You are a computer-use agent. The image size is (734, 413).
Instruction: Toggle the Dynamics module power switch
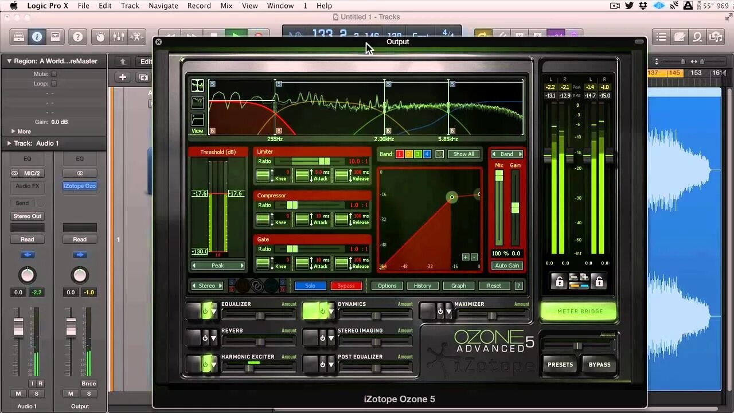click(322, 311)
